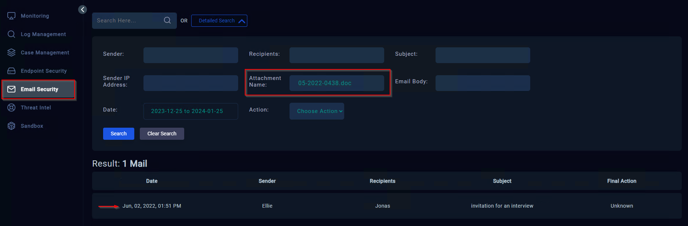Screen dimensions: 688x226
Task: Open the Threat Intel menu item
Action: [x=36, y=107]
